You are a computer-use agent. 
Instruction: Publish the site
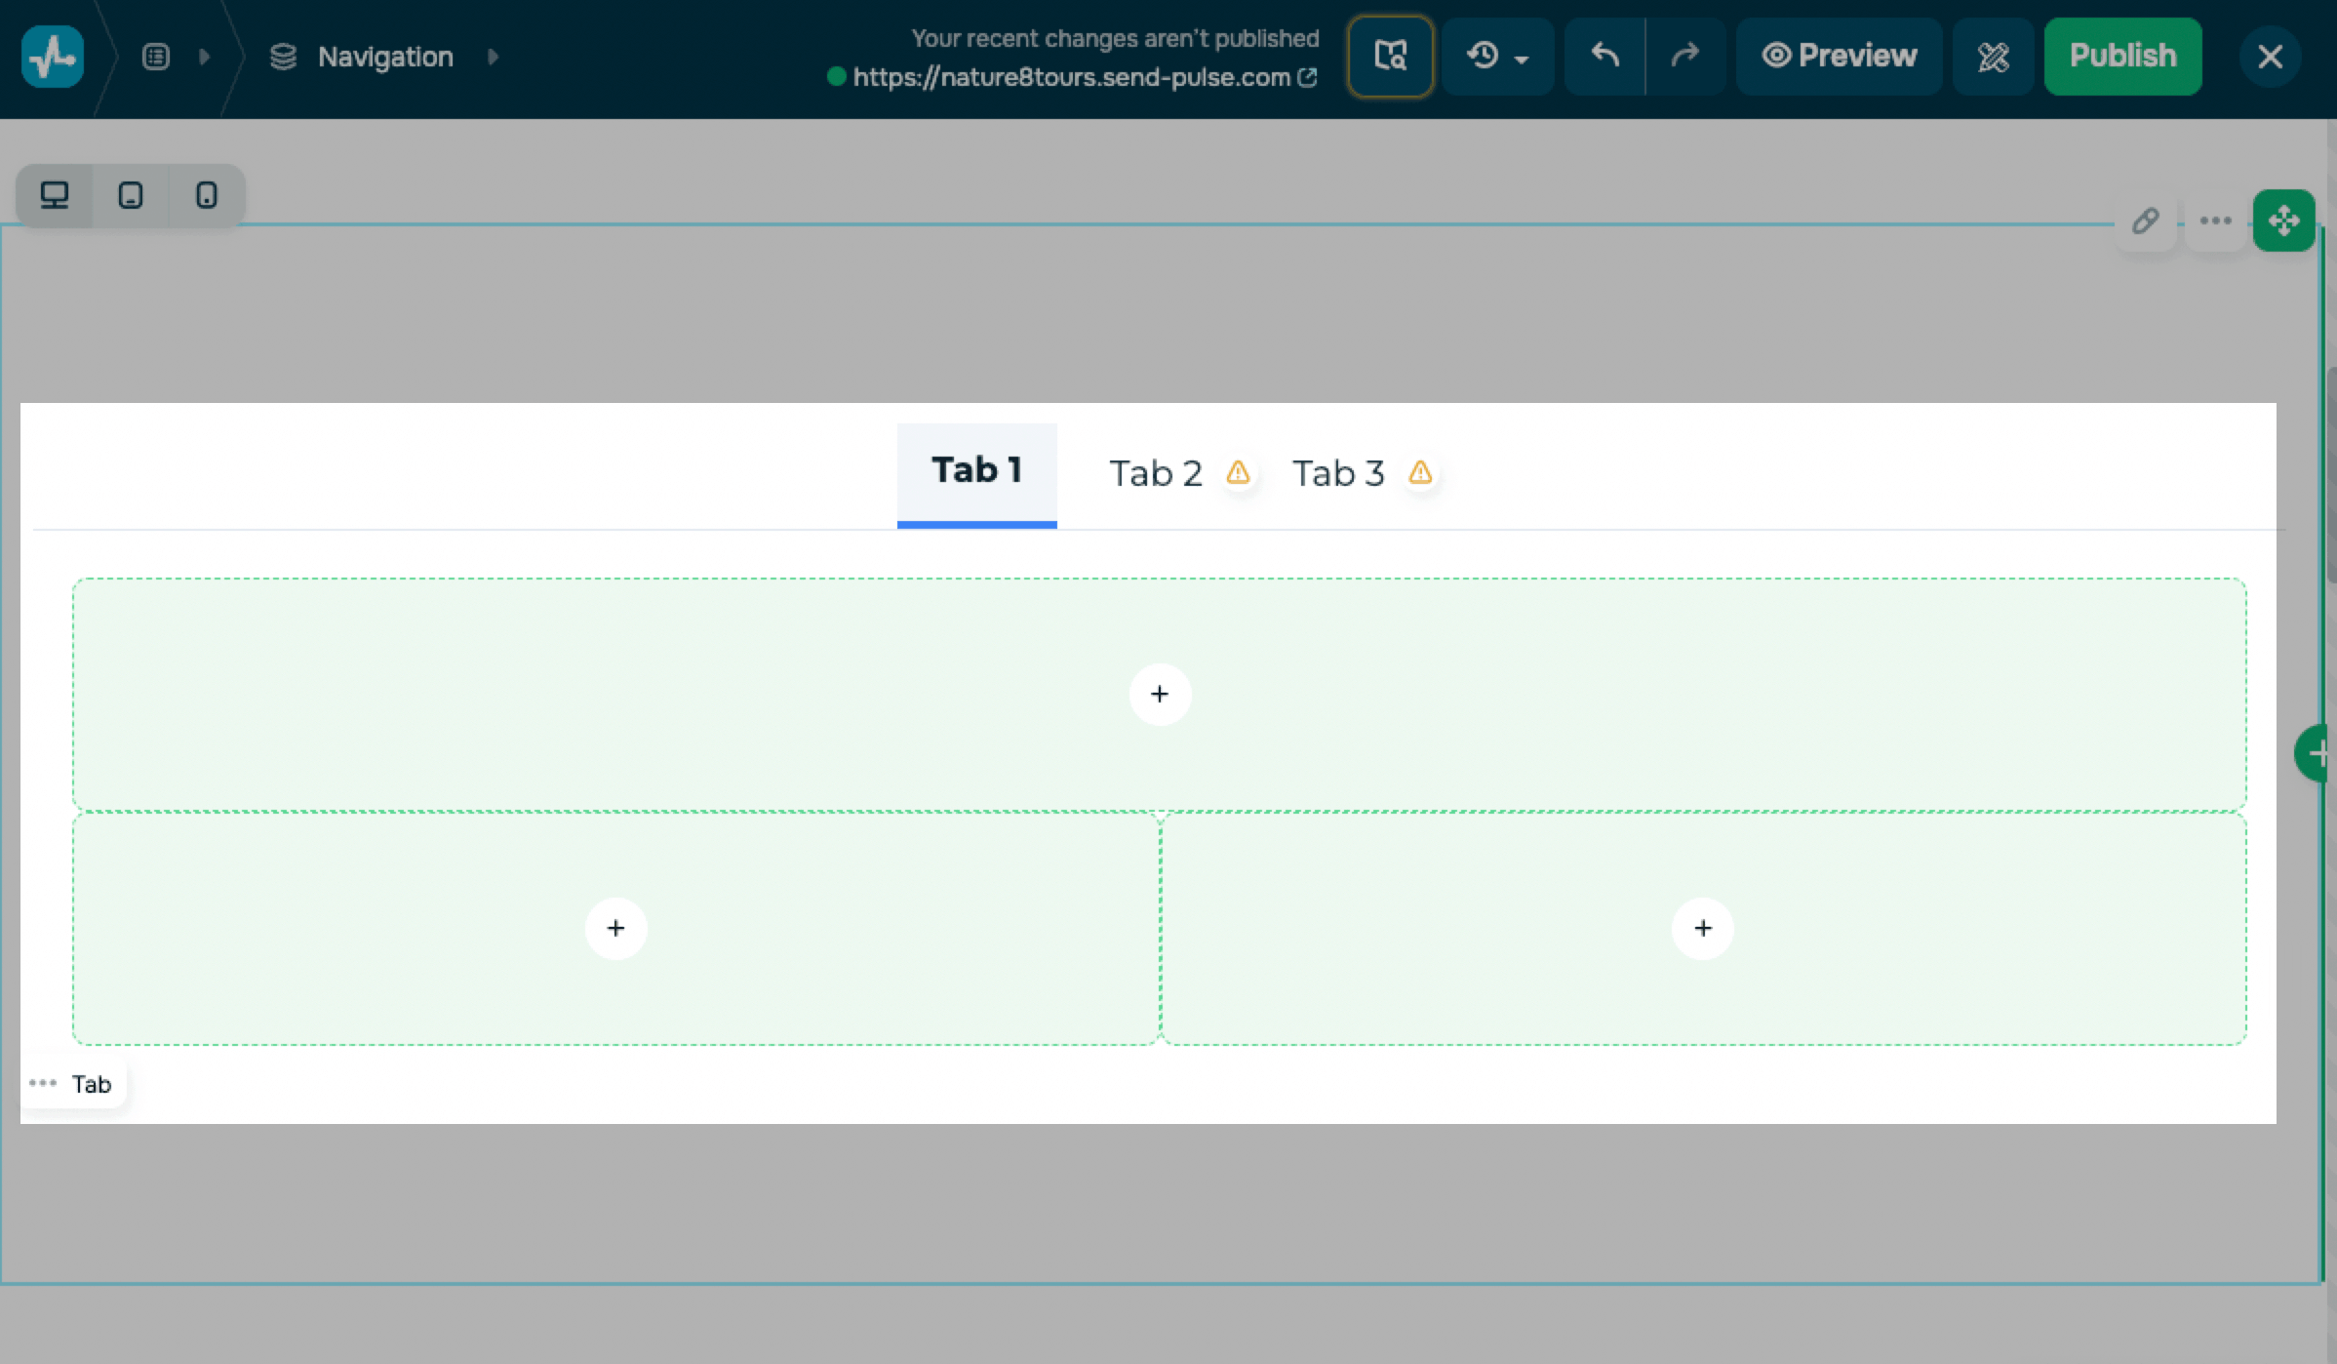coord(2122,56)
